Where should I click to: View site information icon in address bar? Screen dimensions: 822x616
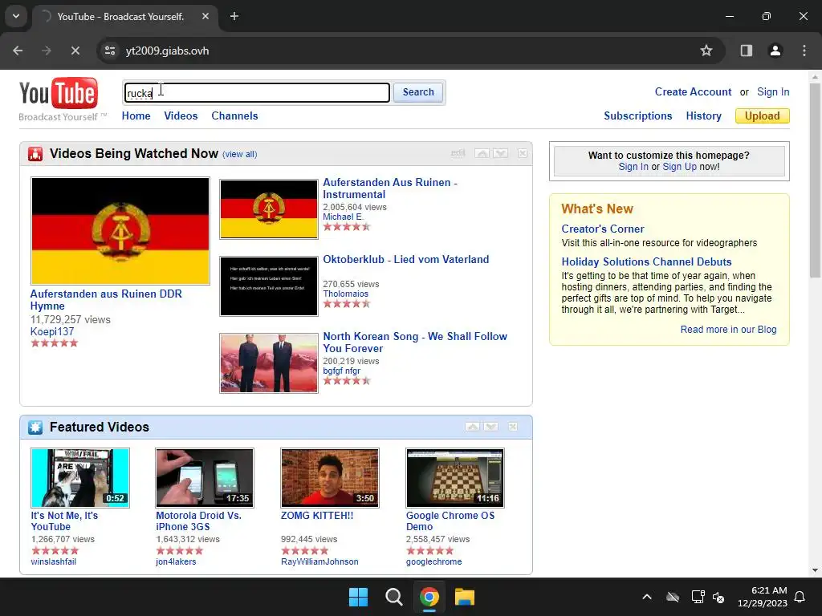[x=110, y=51]
